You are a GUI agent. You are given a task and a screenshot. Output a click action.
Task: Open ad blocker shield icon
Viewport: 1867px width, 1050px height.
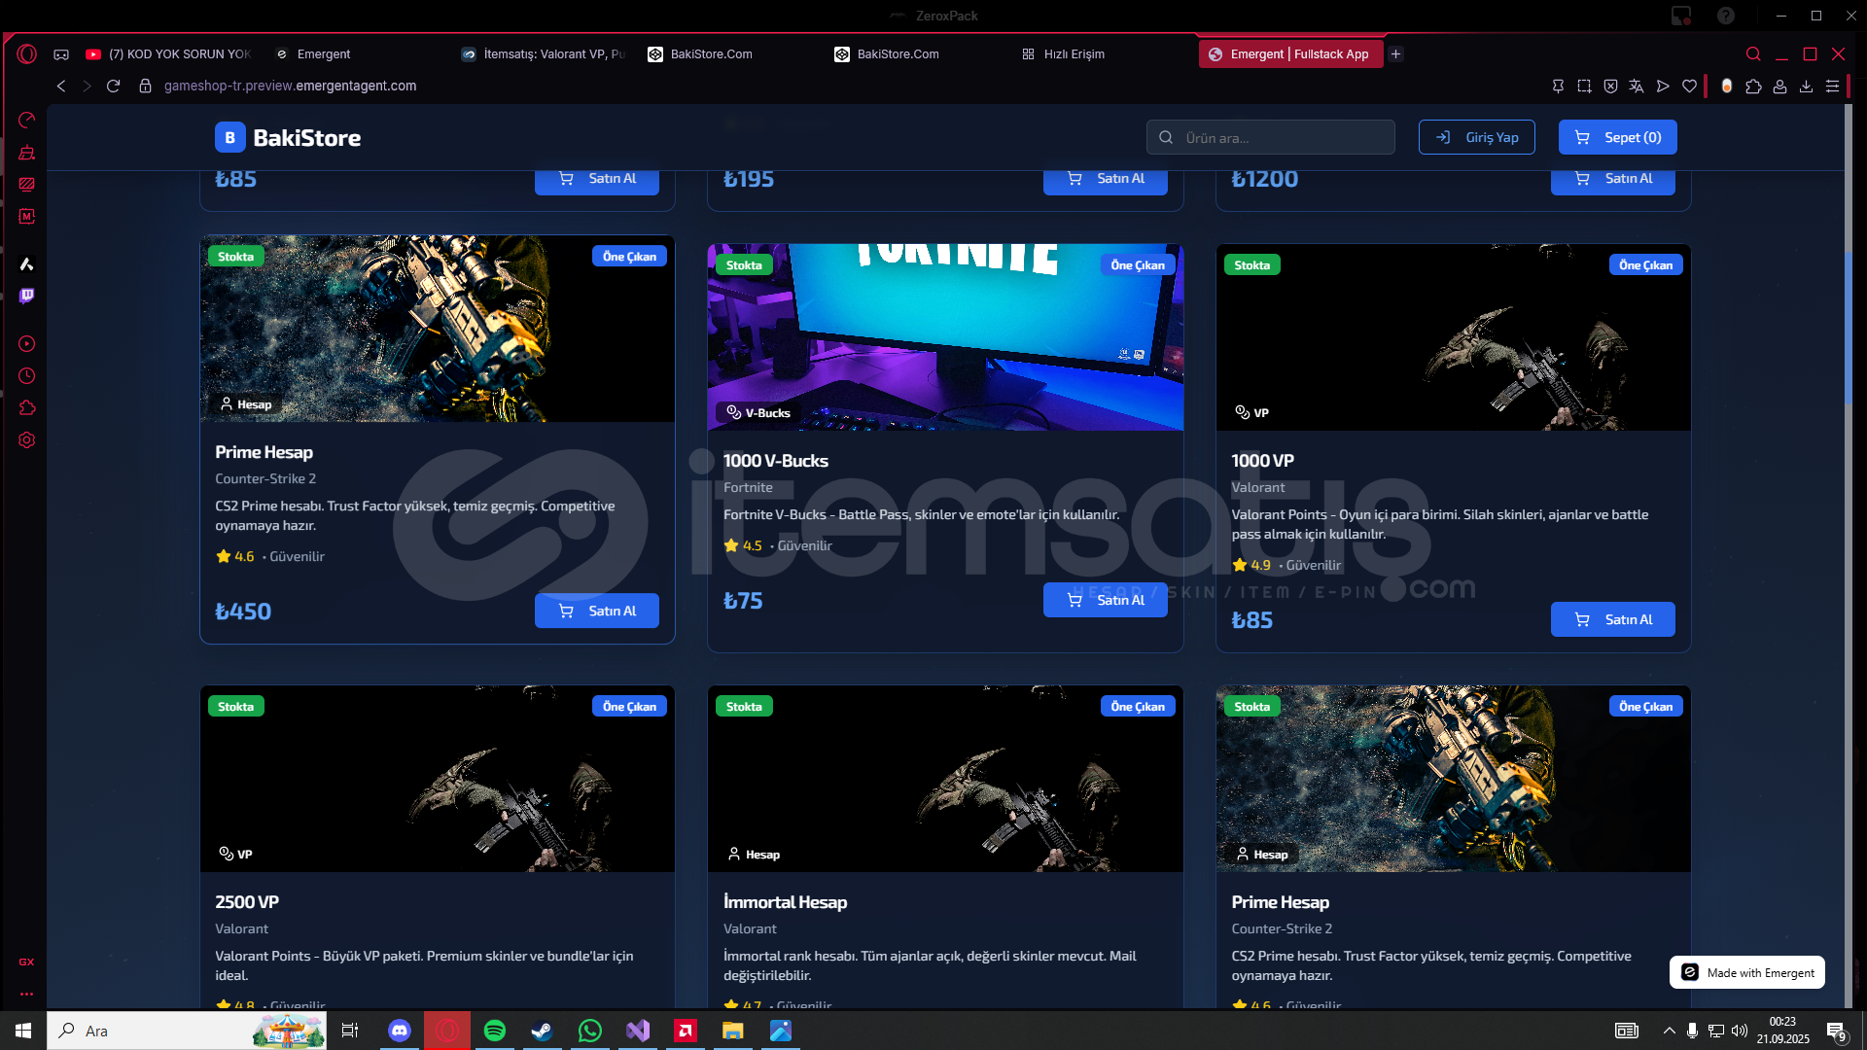1610,86
